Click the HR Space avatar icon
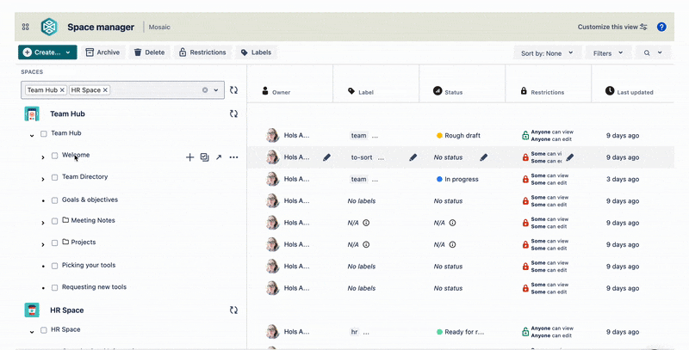Image resolution: width=689 pixels, height=350 pixels. pos(32,310)
